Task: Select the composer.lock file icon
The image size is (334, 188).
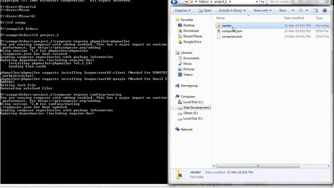Action: tap(219, 37)
